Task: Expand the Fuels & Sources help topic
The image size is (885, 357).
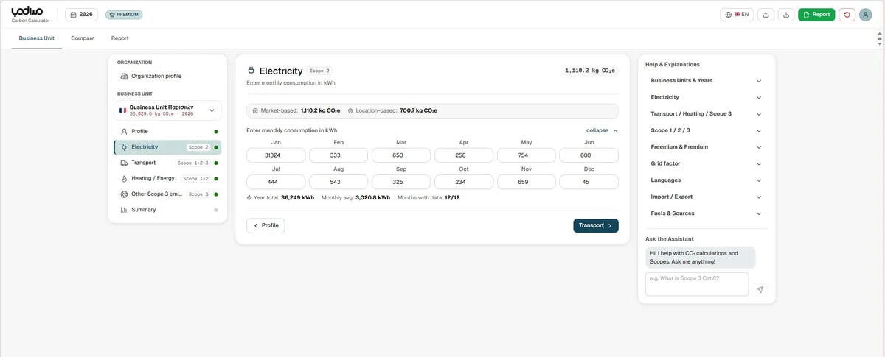Action: (x=705, y=213)
